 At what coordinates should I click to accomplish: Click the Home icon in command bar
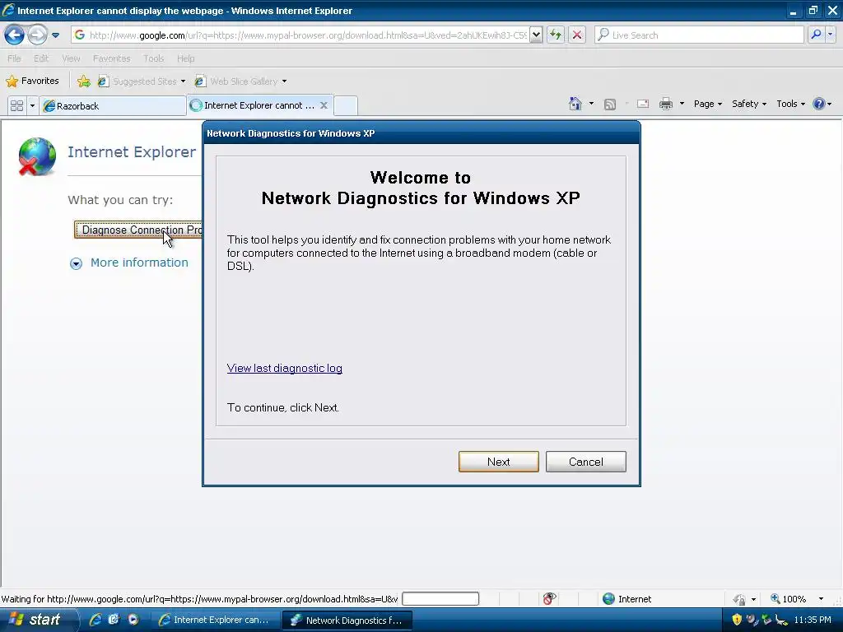point(575,104)
